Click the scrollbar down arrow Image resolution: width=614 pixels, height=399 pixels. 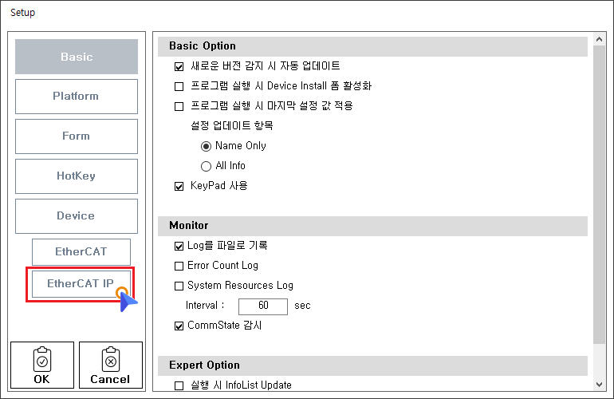(600, 384)
